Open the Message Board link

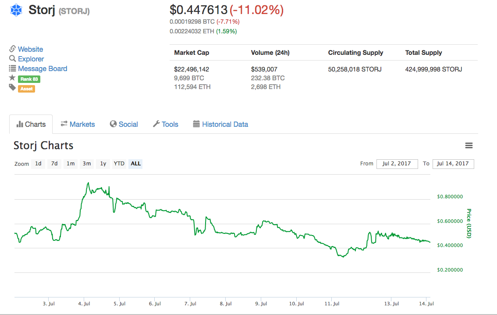click(43, 68)
